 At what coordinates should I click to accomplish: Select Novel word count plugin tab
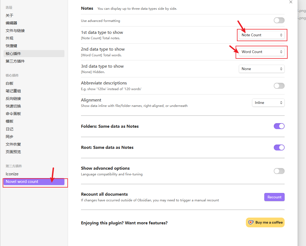coord(22,182)
